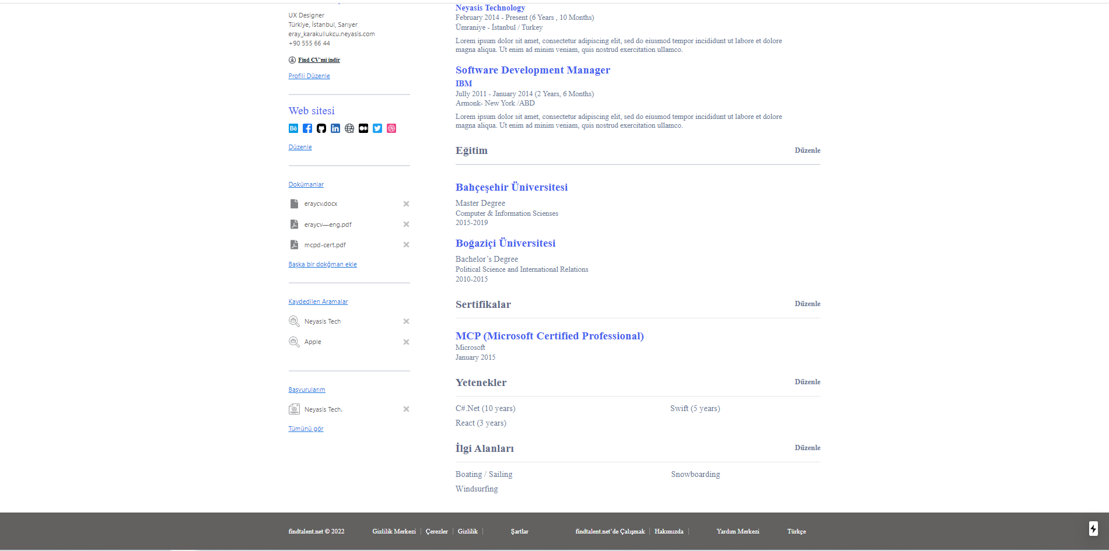This screenshot has width=1109, height=551.
Task: Open the Dribbble profile icon
Action: coord(391,128)
